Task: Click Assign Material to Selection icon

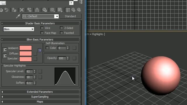Action: (14, 10)
